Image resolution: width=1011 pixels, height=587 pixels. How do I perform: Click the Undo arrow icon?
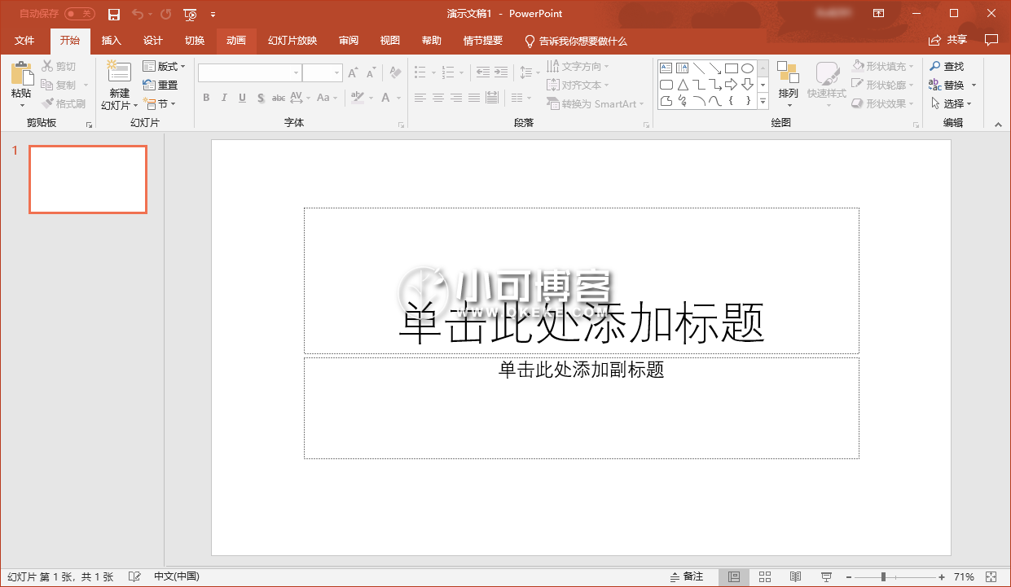point(137,14)
